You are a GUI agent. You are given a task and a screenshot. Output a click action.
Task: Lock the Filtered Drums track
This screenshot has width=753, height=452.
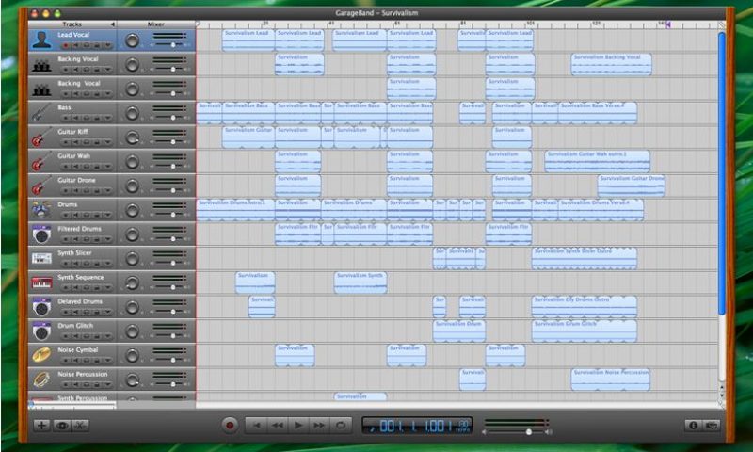(97, 240)
